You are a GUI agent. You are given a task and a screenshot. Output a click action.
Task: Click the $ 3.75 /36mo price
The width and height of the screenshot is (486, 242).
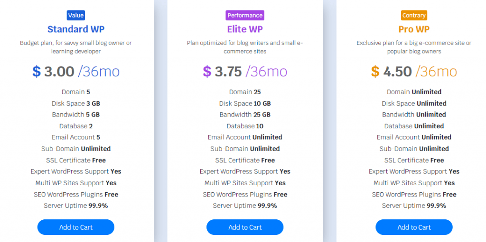coord(245,72)
